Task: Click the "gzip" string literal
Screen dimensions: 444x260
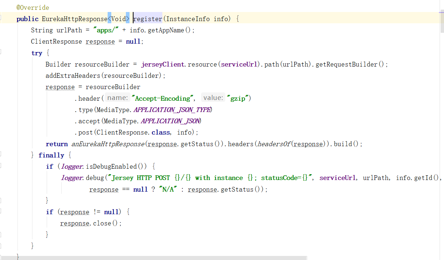Action: pyautogui.click(x=238, y=99)
